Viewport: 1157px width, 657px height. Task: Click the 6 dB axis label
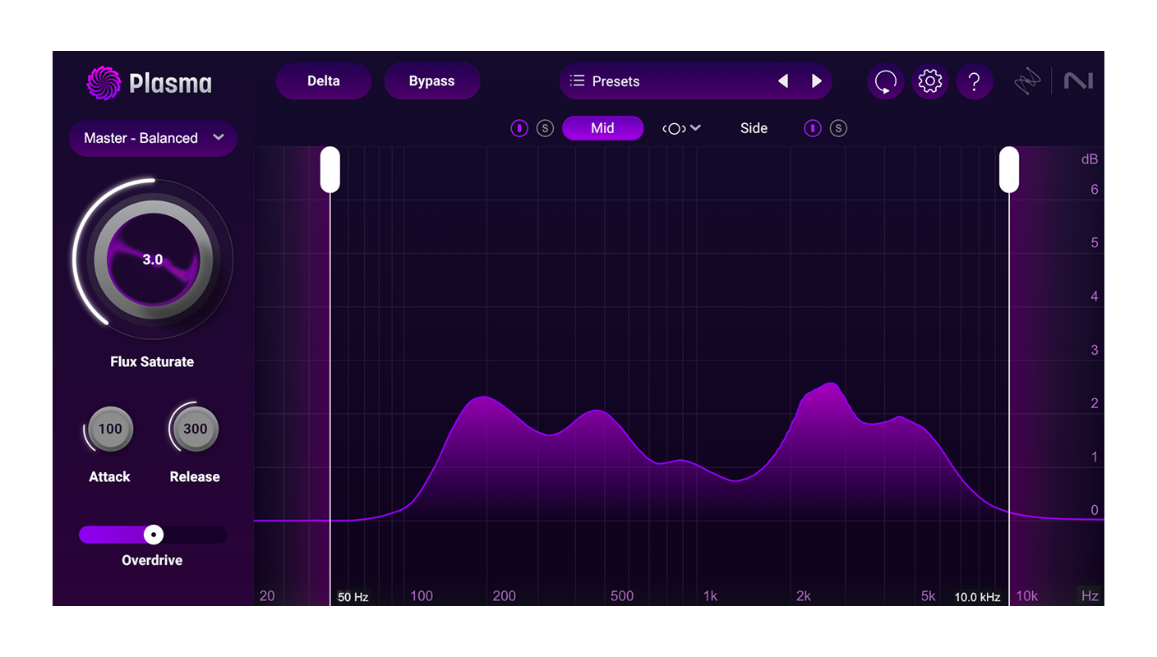[x=1094, y=190]
